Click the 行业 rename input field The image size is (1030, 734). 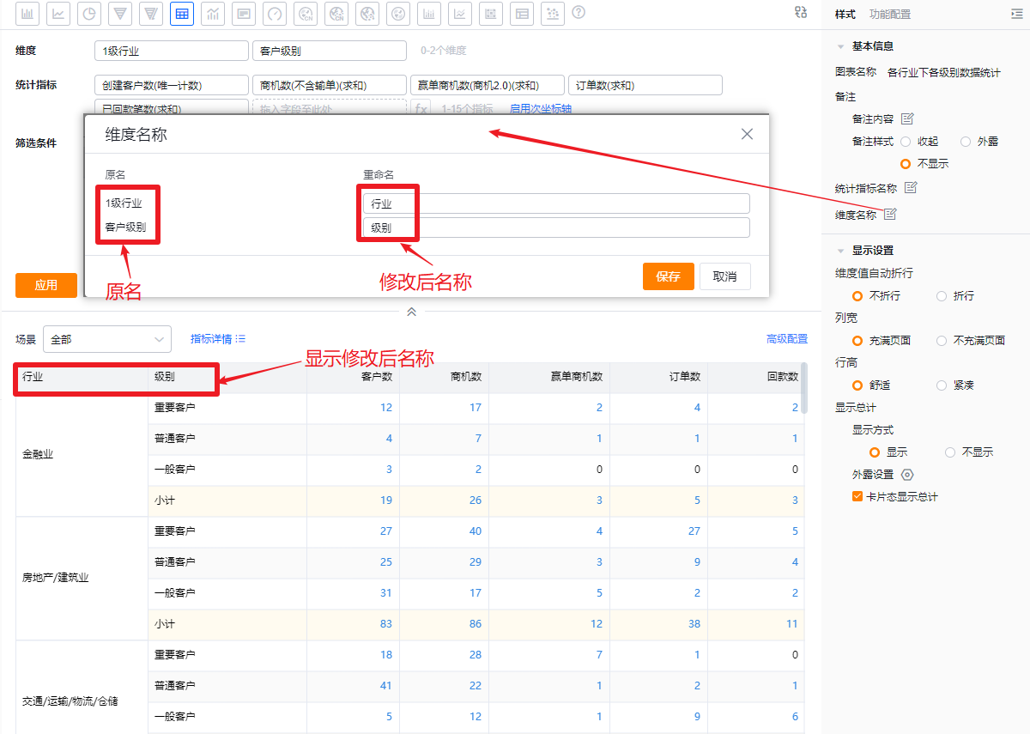(x=556, y=203)
